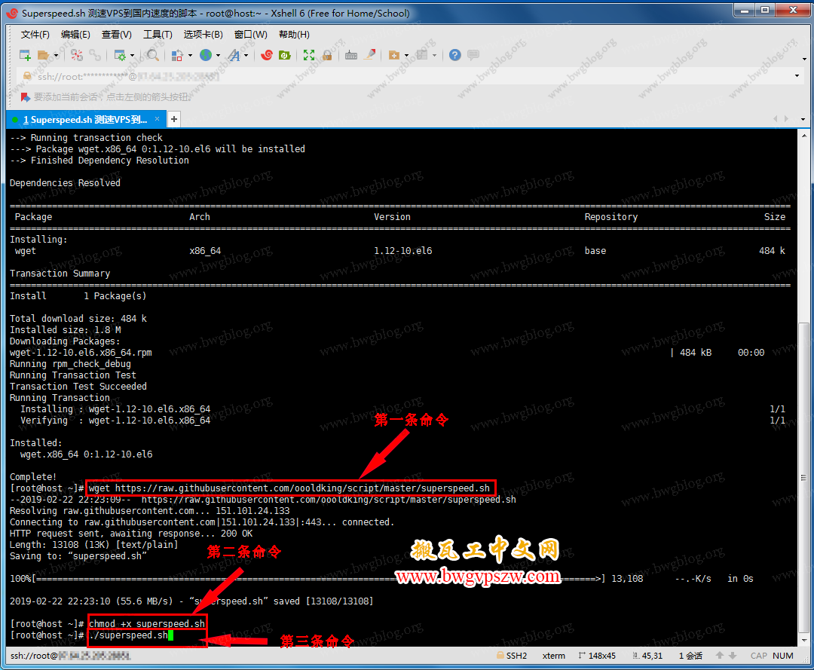Expand the color scheme dropdown arrow
The width and height of the screenshot is (814, 670).
[190, 56]
